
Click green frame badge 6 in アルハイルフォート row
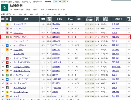point(7,37)
